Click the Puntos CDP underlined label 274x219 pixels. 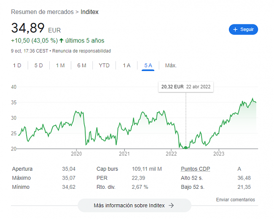[x=195, y=169]
